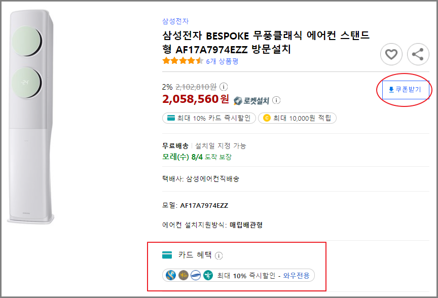Click the sale price 2,058,560원
438x298 pixels.
pos(196,99)
